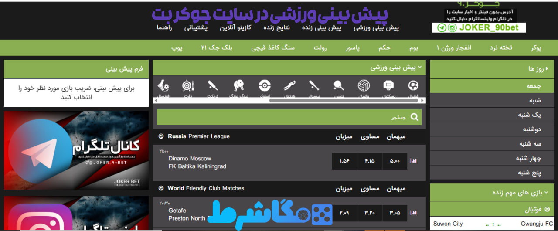Pick draw odds ۴.۱۵ for Dinamo Moscow match

[x=370, y=161]
